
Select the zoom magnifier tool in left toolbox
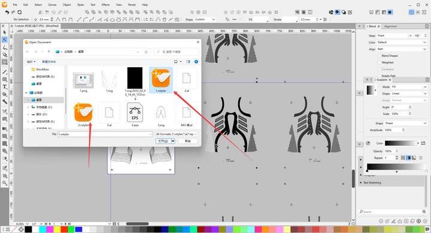pos(4,183)
